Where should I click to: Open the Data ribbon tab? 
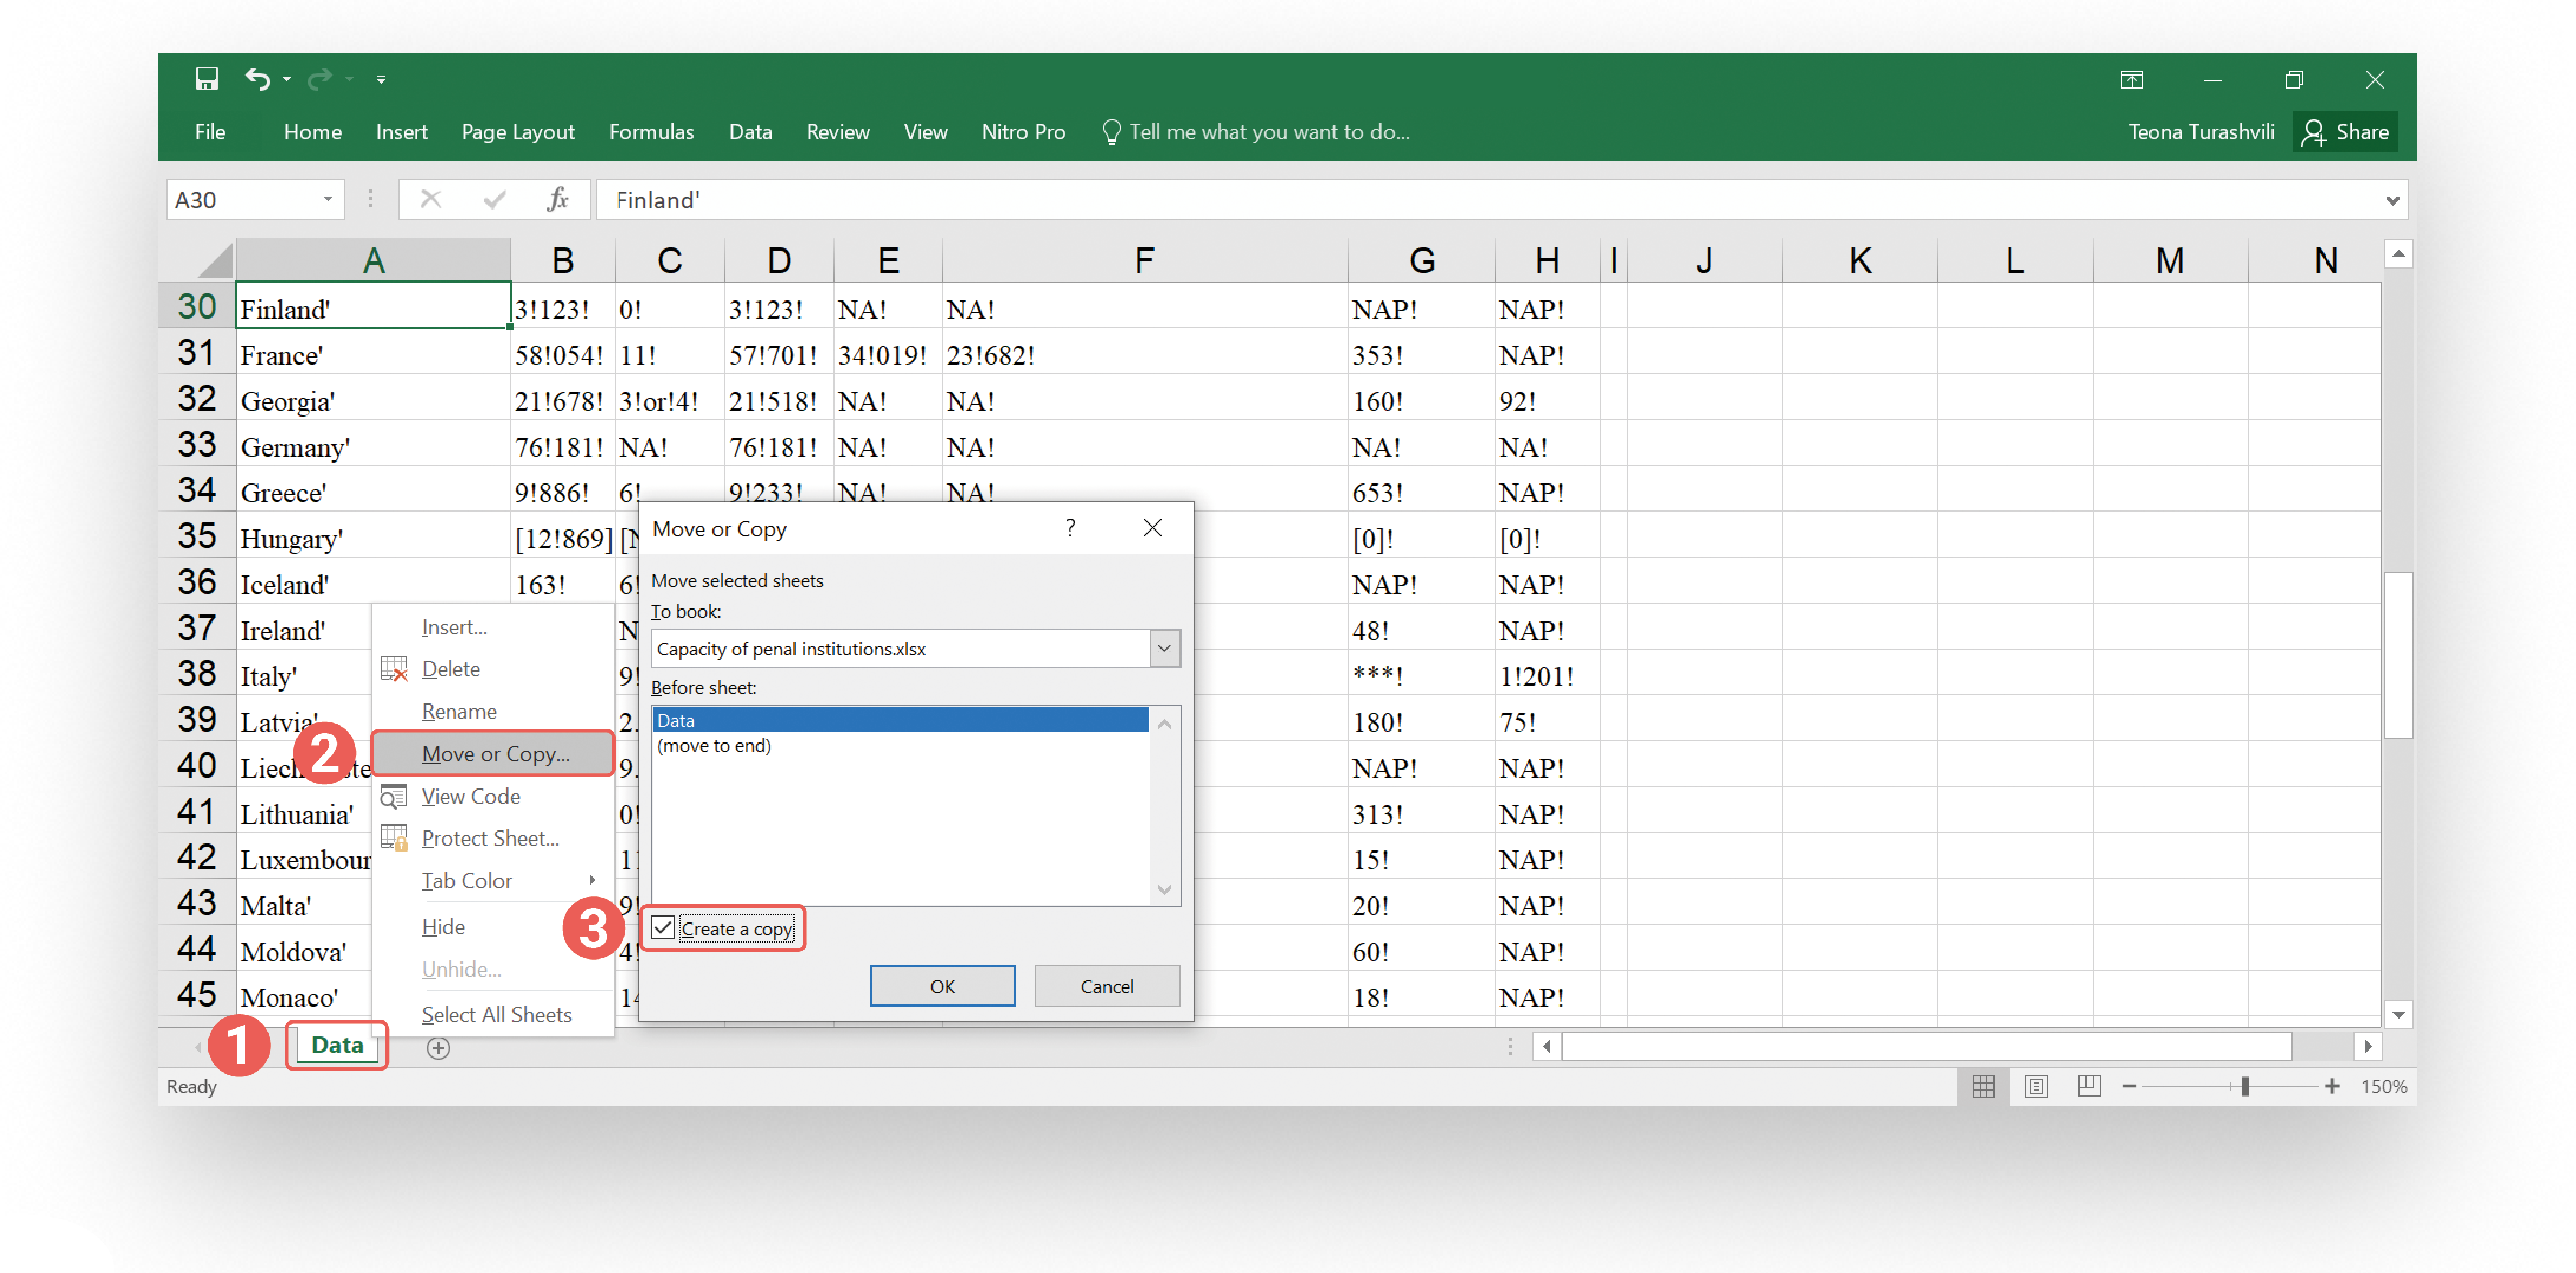tap(750, 132)
